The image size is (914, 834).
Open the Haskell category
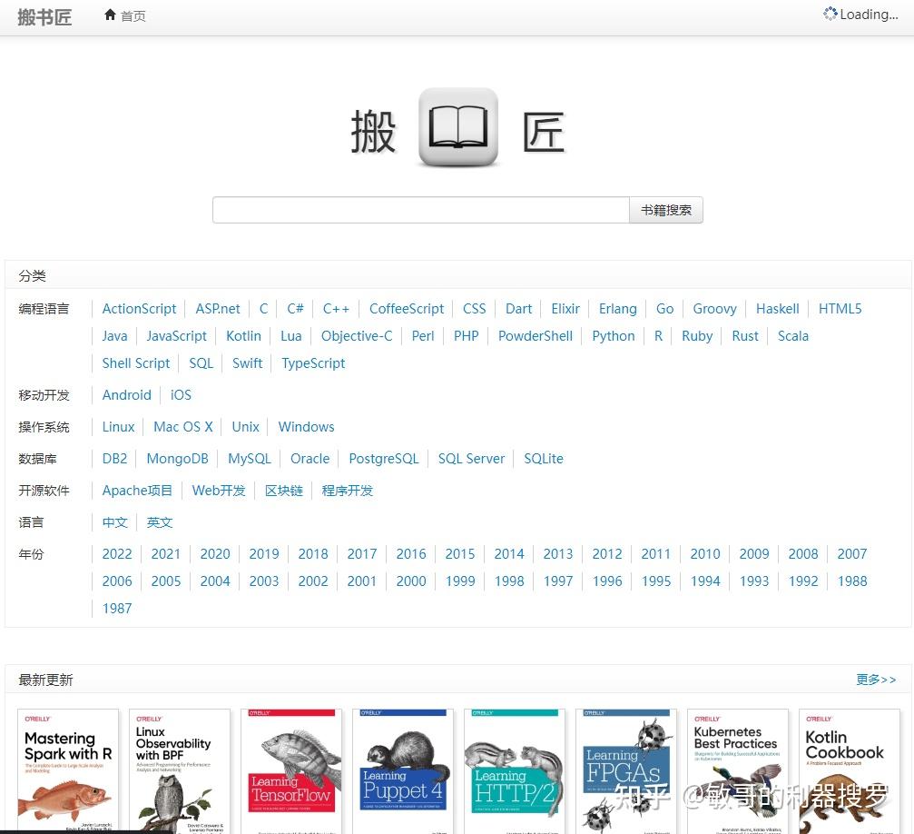coord(778,309)
